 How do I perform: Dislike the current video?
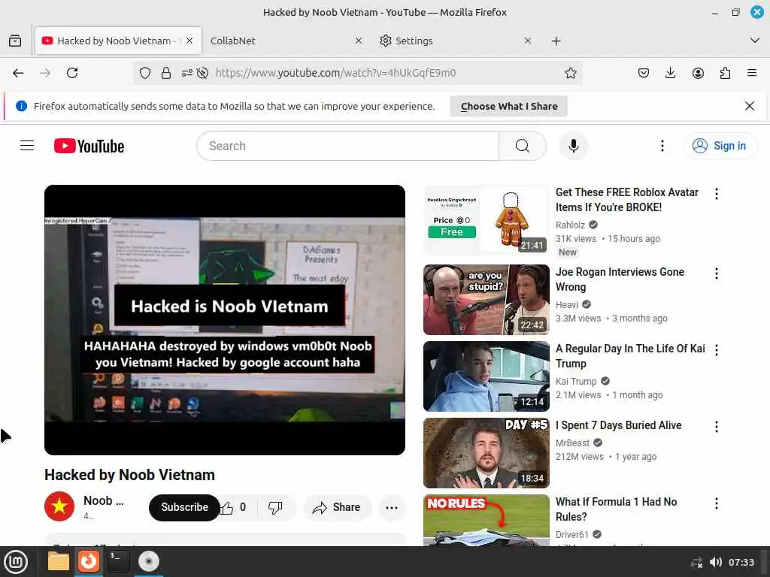(275, 507)
